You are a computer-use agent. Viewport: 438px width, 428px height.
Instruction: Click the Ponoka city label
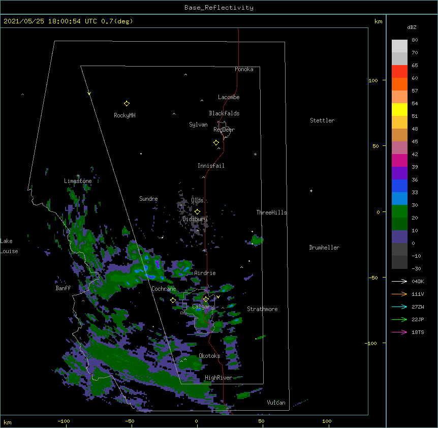pos(244,69)
